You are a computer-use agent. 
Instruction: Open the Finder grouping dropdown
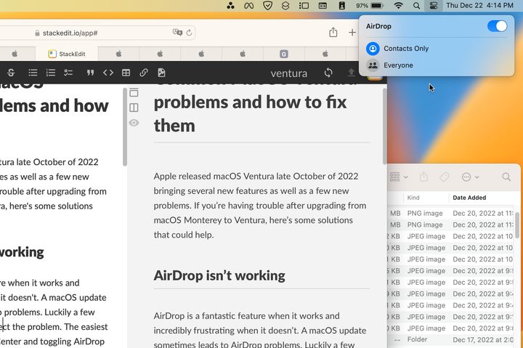click(x=399, y=177)
